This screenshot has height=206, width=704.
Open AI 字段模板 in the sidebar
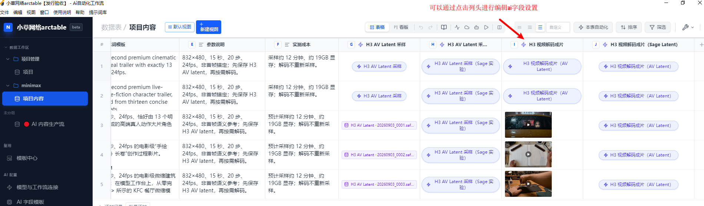pyautogui.click(x=30, y=202)
